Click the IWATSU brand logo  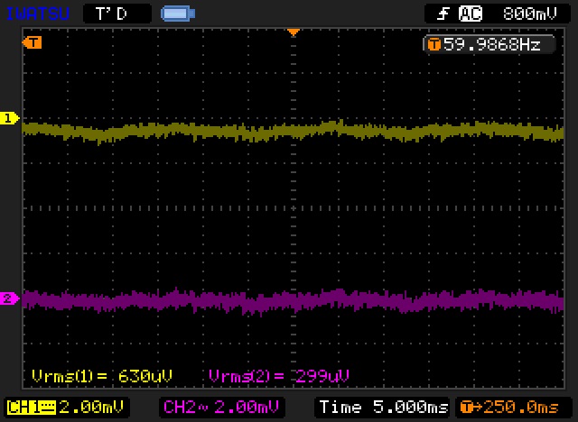click(35, 14)
